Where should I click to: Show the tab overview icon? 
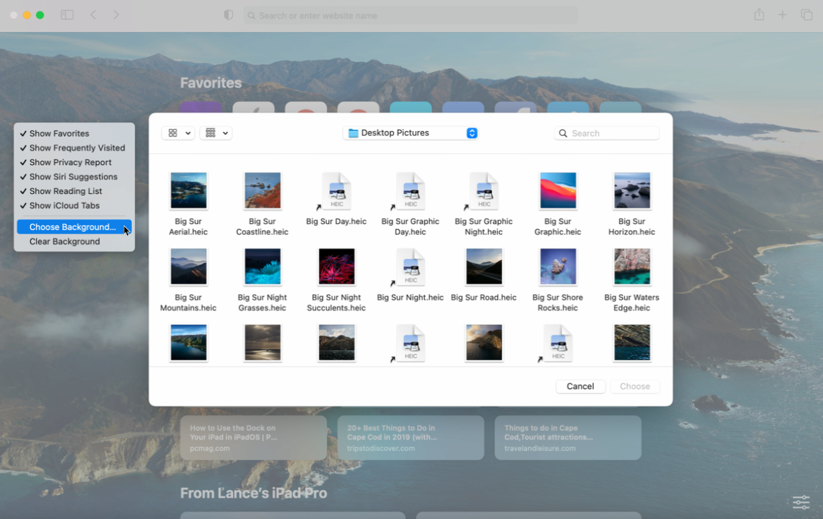point(806,15)
